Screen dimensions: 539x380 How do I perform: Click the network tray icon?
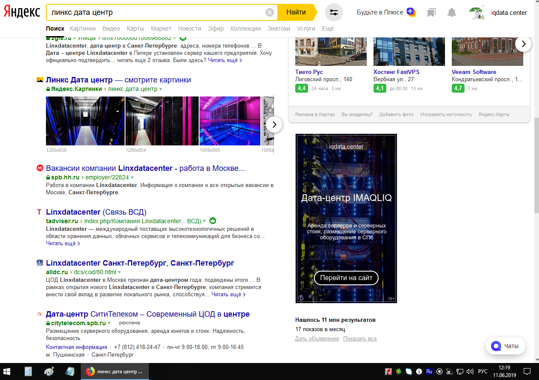pyautogui.click(x=460, y=371)
